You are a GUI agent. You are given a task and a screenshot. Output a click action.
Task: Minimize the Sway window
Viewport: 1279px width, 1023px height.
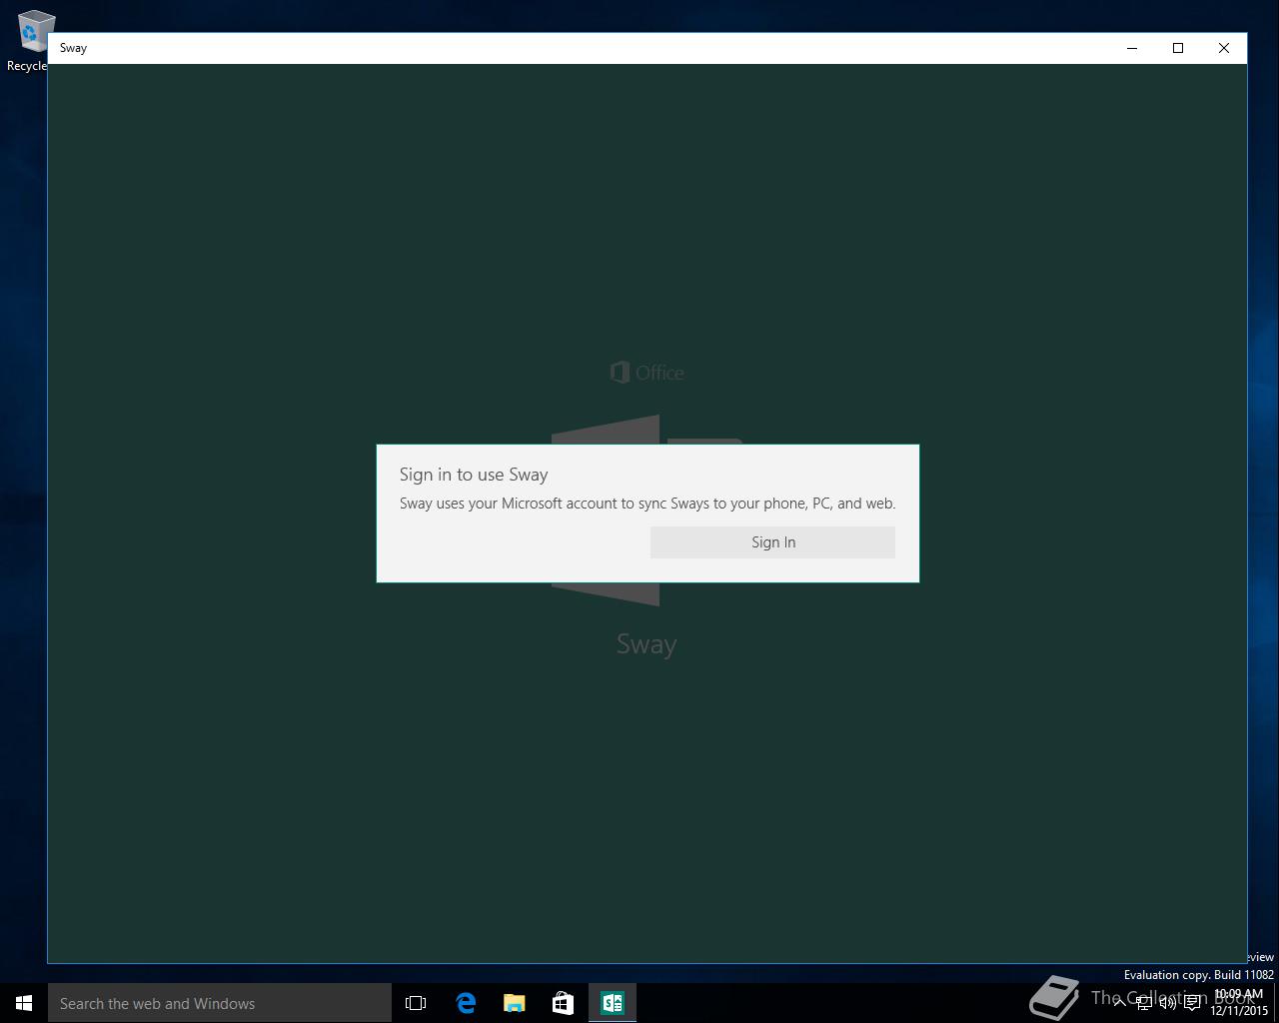[x=1132, y=48]
